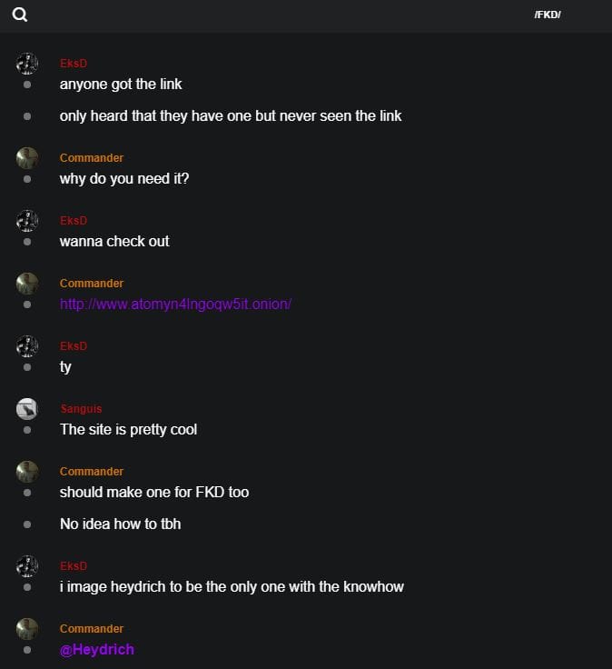Click the dot next to 'The site is pretty cool'
This screenshot has height=669, width=612.
[x=27, y=430]
